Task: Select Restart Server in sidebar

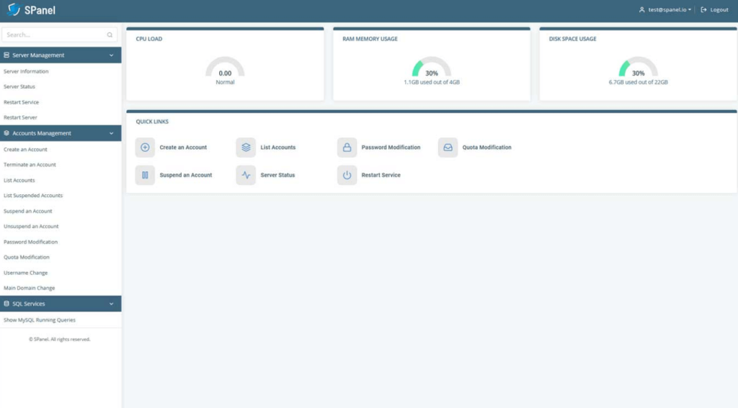Action: coord(20,117)
